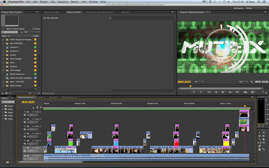Toggle Video 1 track visibility eye

coord(25,148)
